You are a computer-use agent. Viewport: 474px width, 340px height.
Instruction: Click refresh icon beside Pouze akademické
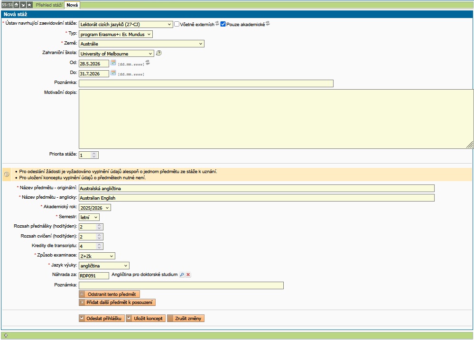coord(268,23)
